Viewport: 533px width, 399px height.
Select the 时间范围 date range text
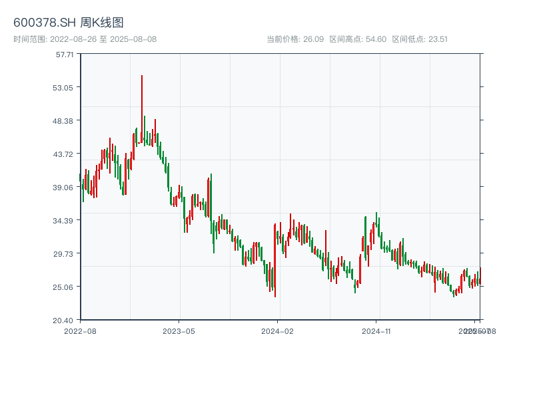click(x=85, y=39)
